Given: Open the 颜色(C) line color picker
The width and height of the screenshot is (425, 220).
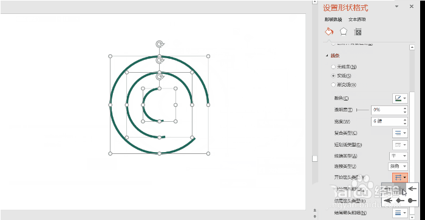Looking at the screenshot, I should tap(400, 98).
